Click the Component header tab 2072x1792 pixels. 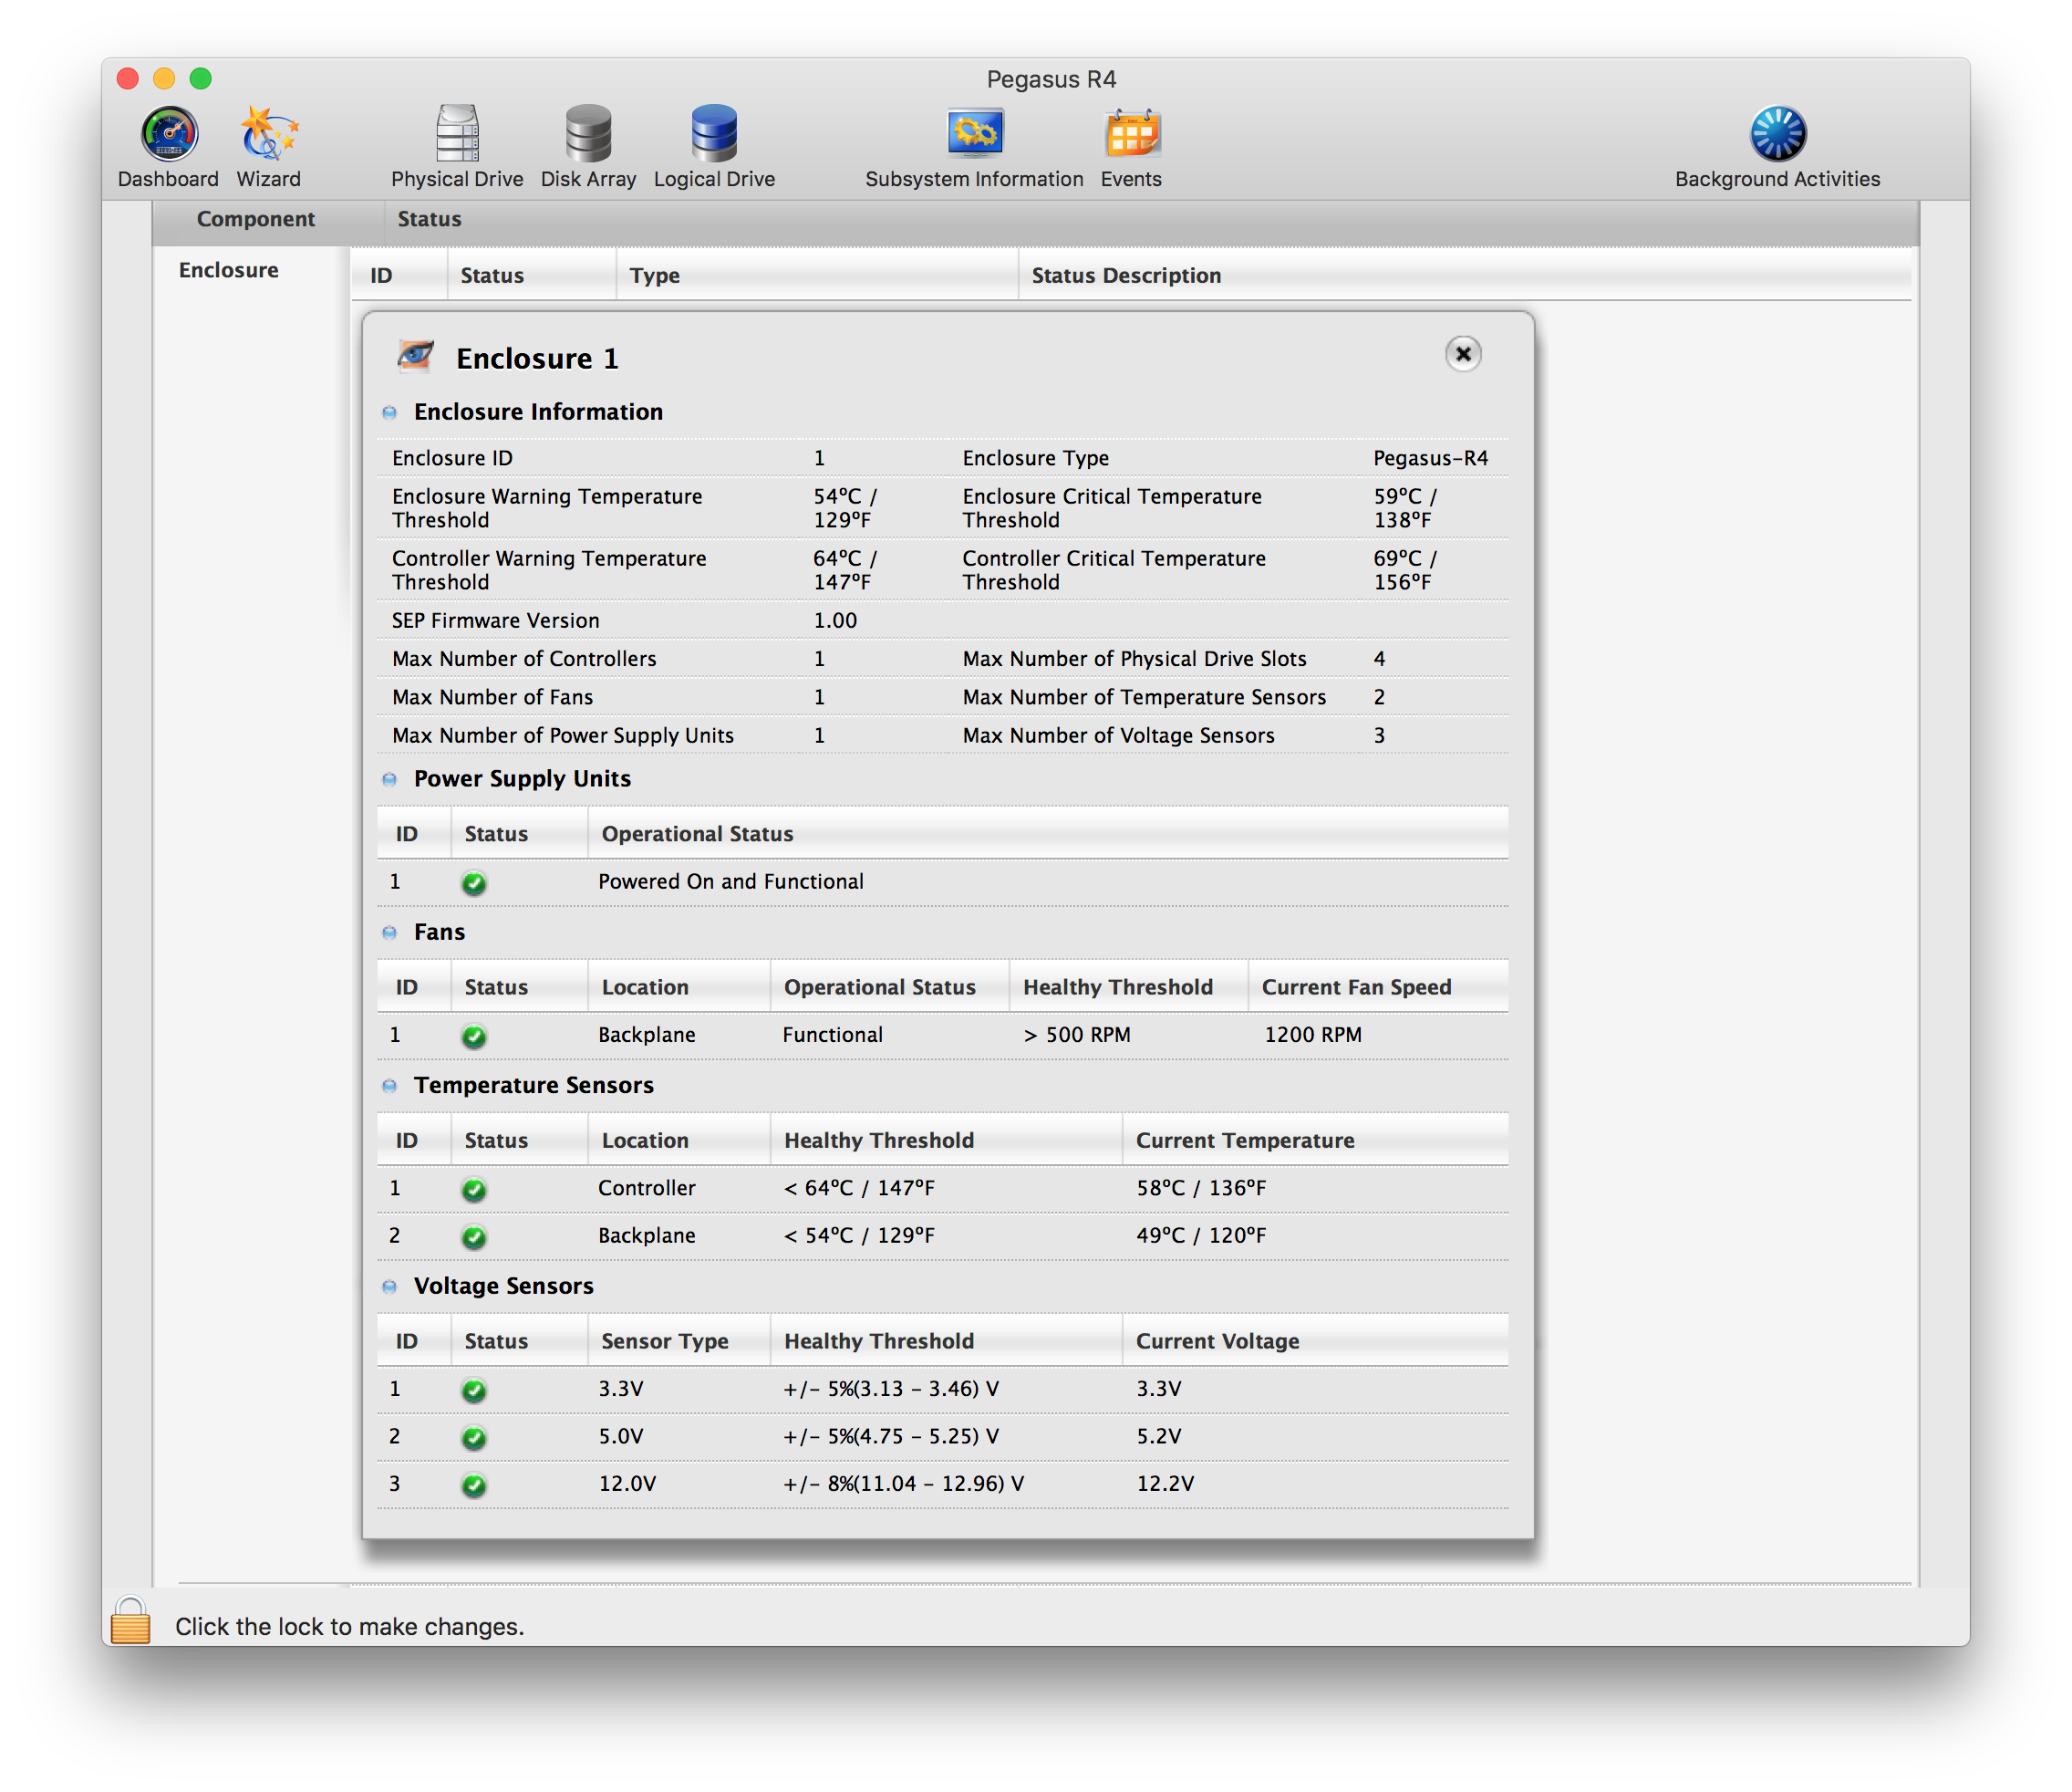(256, 219)
